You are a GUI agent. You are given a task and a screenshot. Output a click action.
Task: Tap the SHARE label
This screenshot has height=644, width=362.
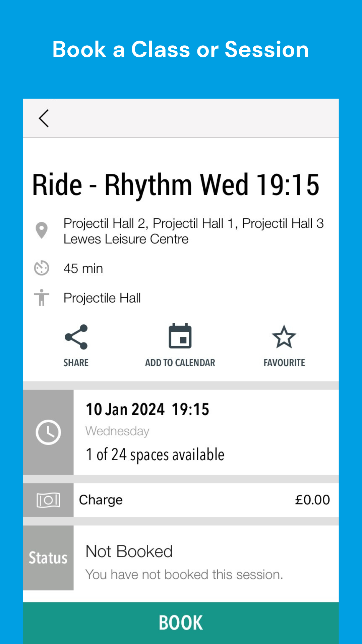tap(76, 363)
